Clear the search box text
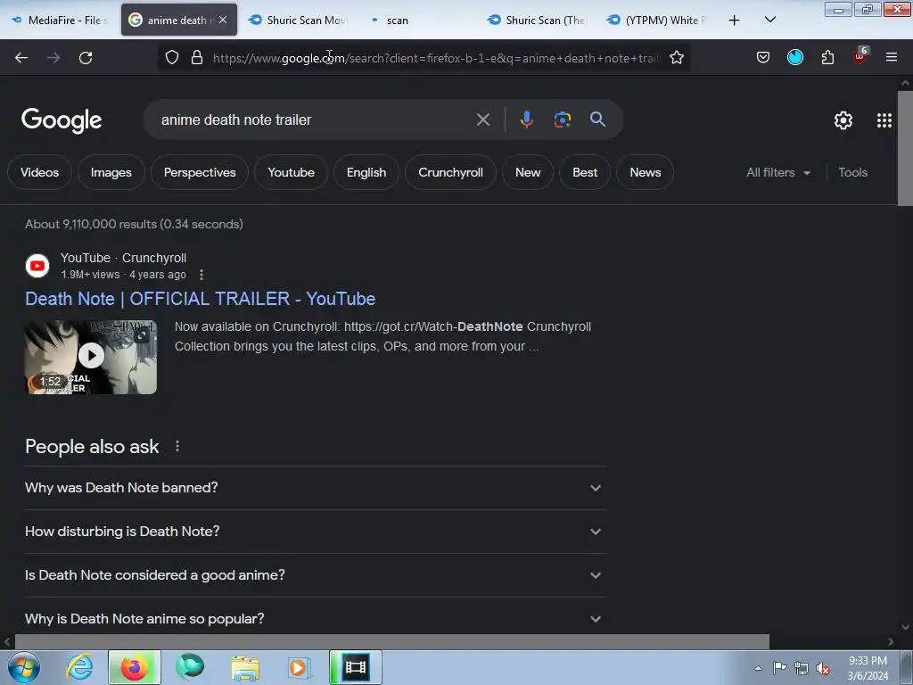Viewport: 913px width, 685px height. coord(482,120)
